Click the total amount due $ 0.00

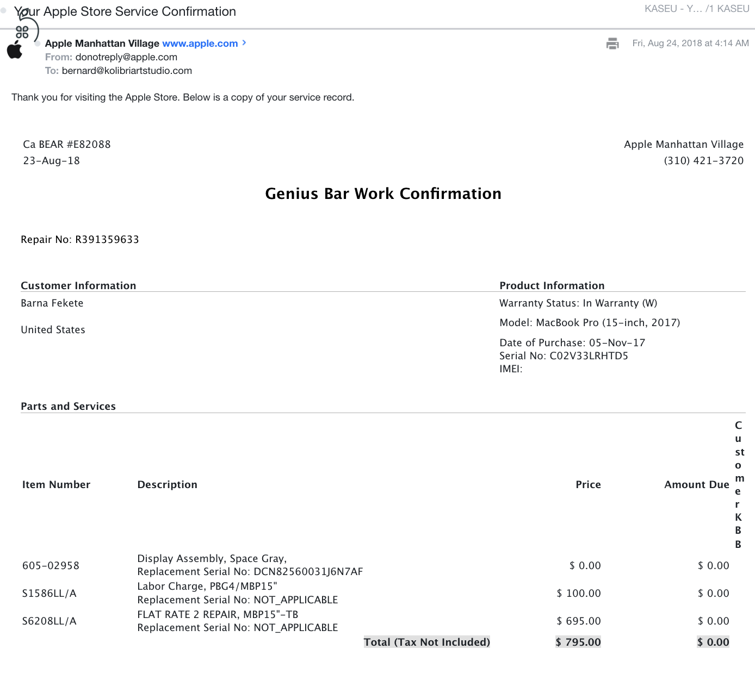713,642
